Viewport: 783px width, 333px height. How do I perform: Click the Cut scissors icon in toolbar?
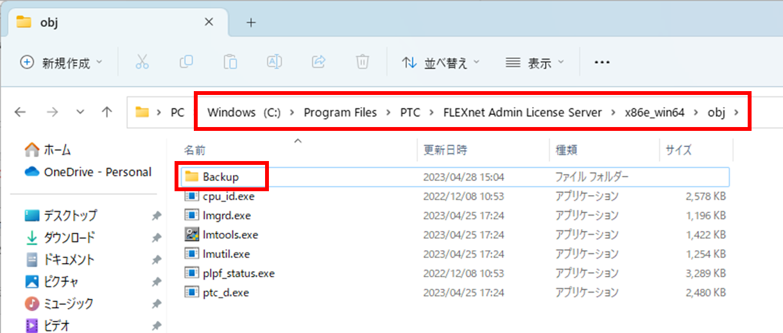[x=142, y=62]
